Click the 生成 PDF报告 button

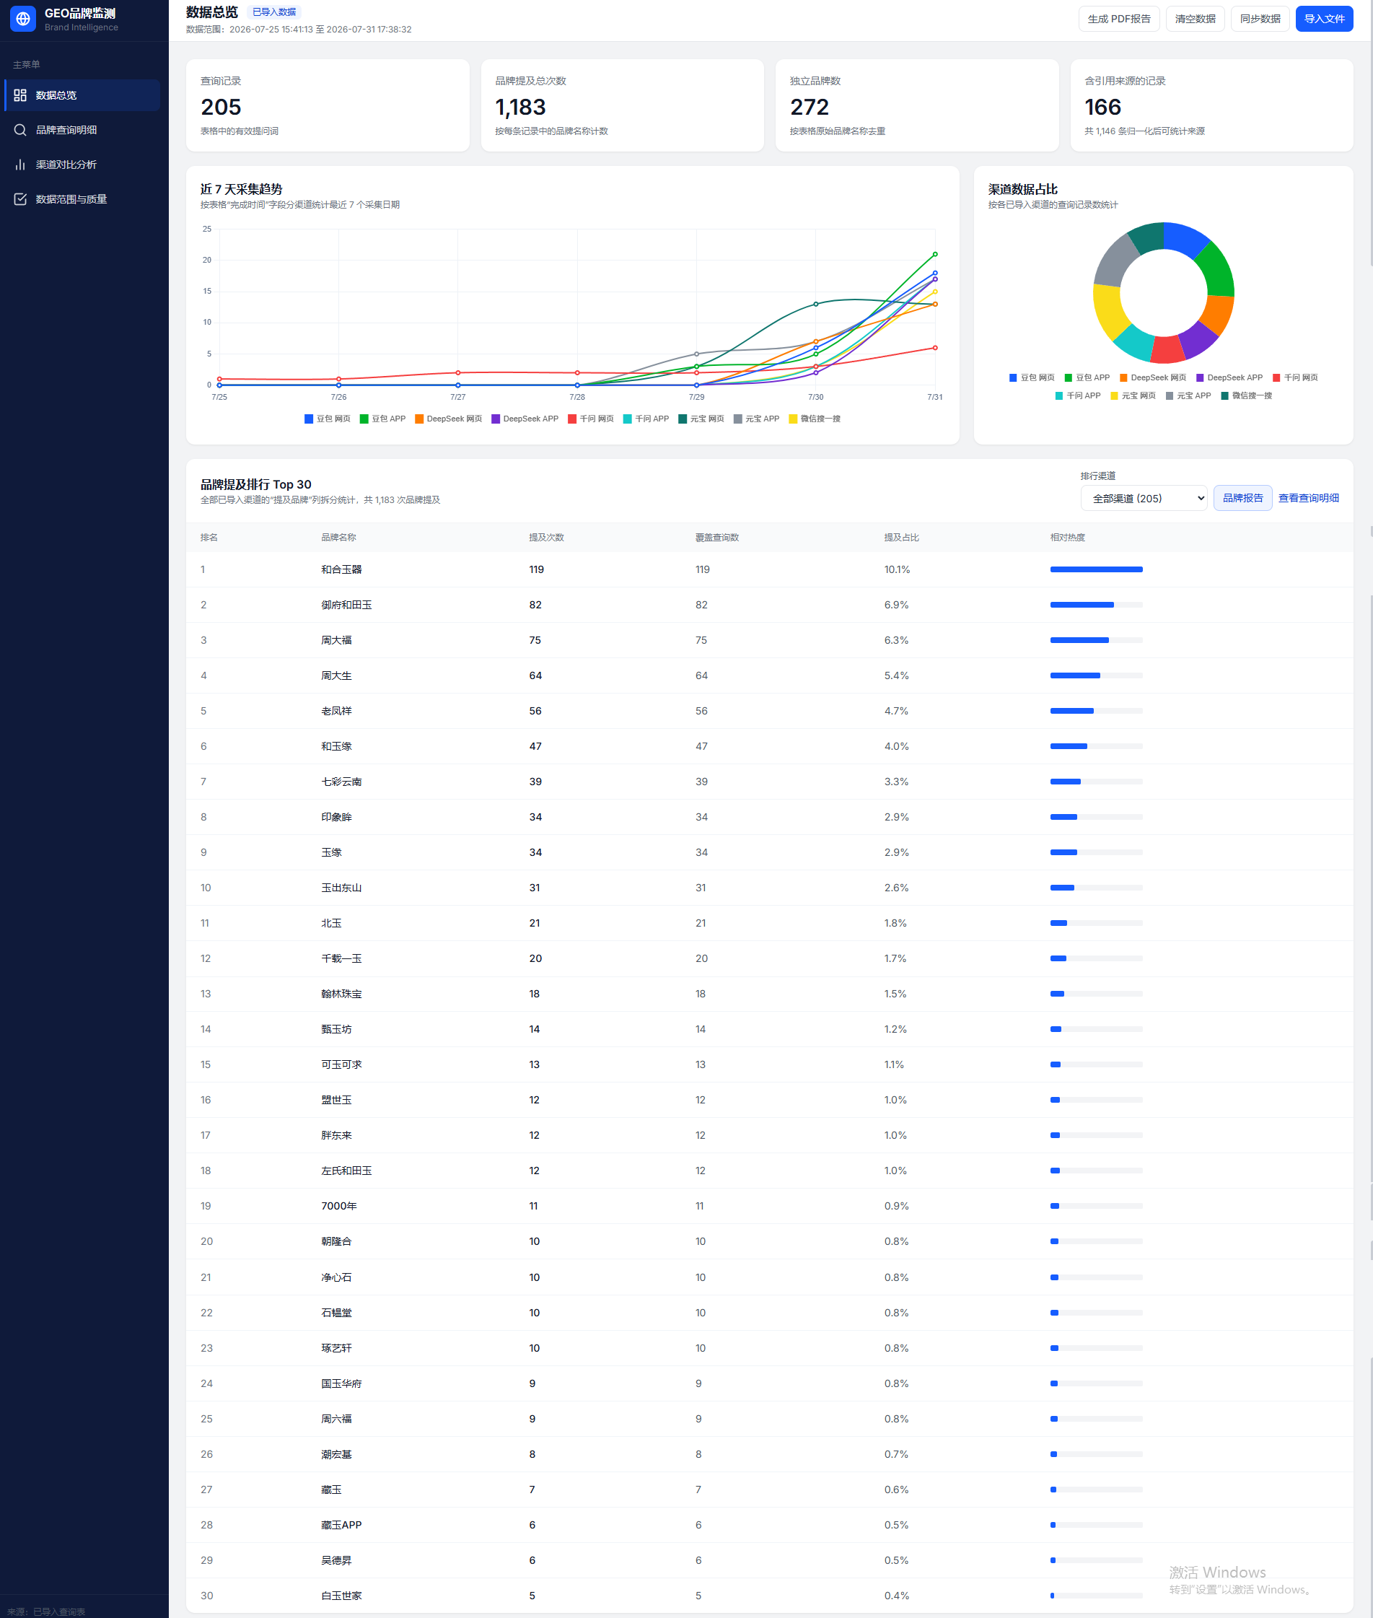tap(1118, 19)
